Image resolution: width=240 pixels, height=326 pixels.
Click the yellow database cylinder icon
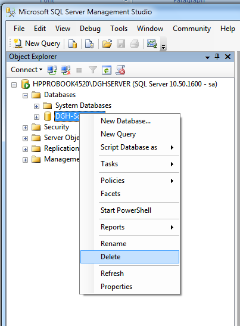pyautogui.click(x=48, y=116)
